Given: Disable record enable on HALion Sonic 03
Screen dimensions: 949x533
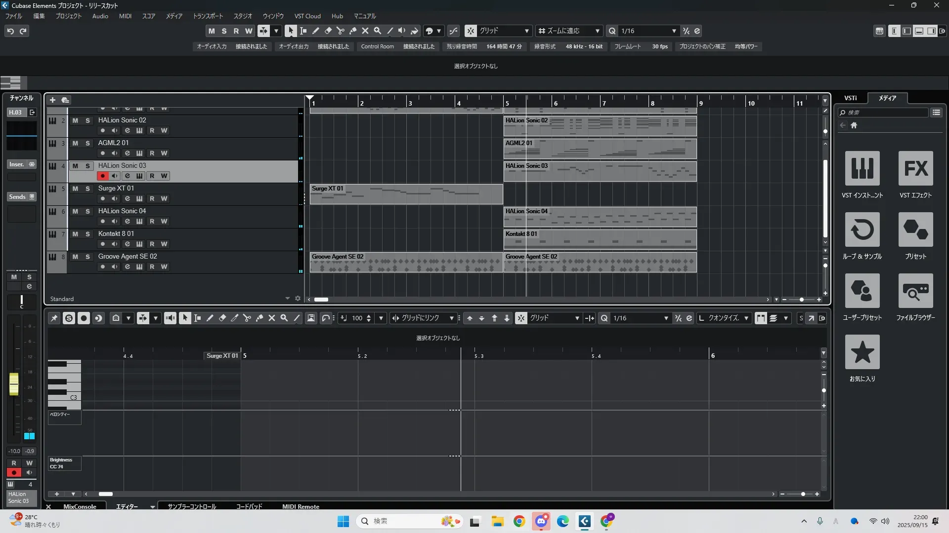Looking at the screenshot, I should (102, 176).
